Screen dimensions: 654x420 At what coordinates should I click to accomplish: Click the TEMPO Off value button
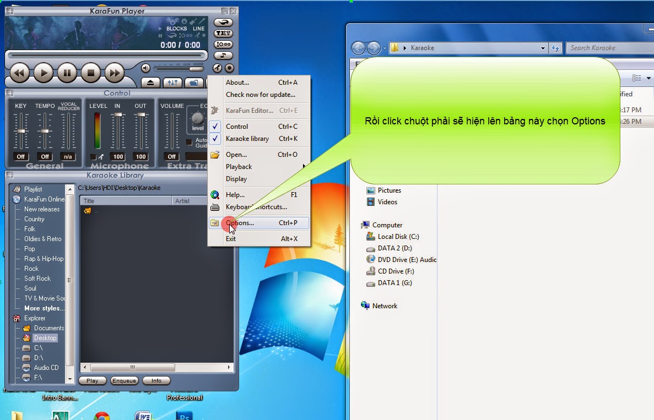pyautogui.click(x=45, y=157)
